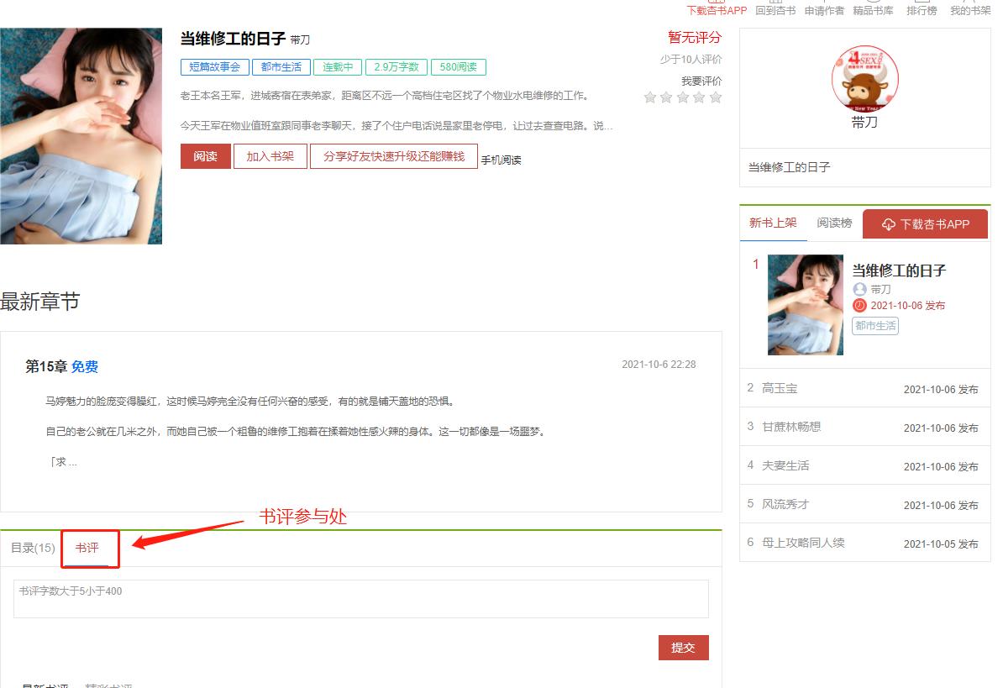This screenshot has height=688, width=1003.
Task: Rate with the first star
Action: point(650,97)
